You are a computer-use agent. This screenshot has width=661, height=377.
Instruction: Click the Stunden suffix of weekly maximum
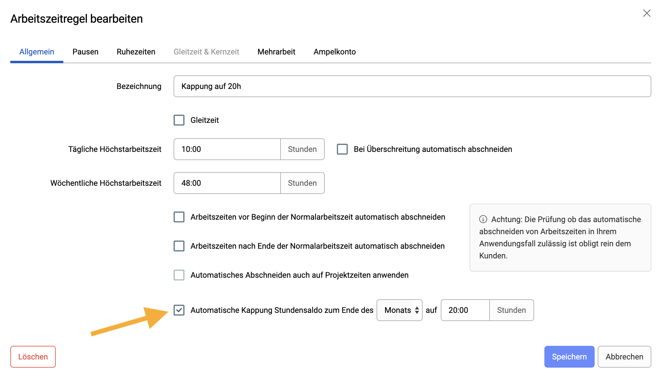point(302,183)
